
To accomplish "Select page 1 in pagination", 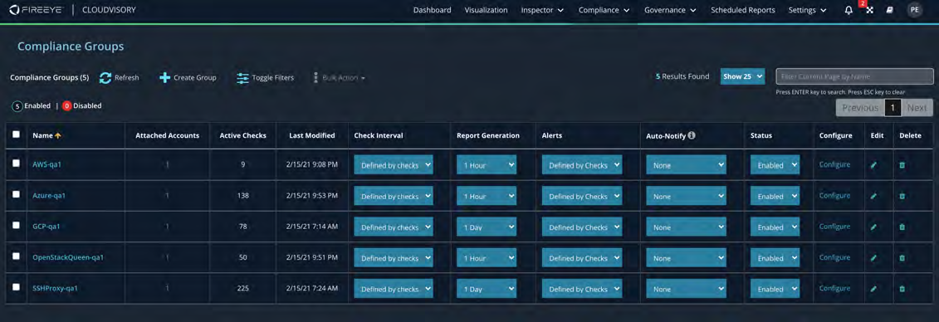I will (x=893, y=108).
